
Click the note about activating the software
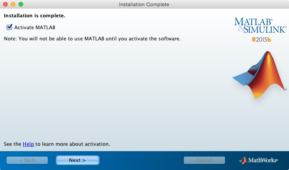click(x=92, y=39)
